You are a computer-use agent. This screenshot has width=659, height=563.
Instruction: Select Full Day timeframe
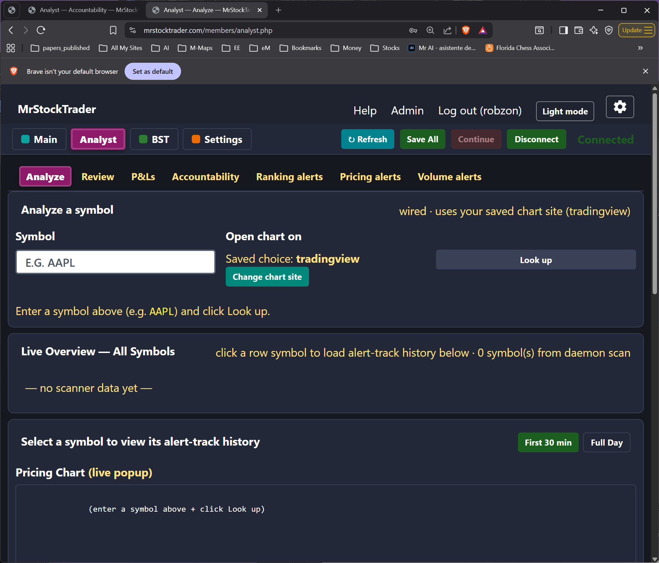[607, 443]
